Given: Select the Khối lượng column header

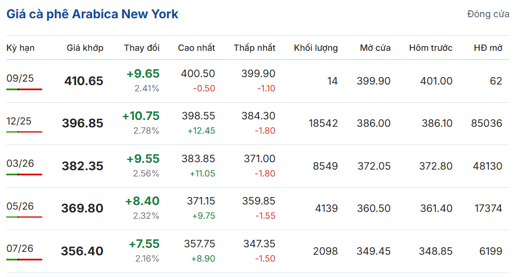Looking at the screenshot, I should point(316,48).
